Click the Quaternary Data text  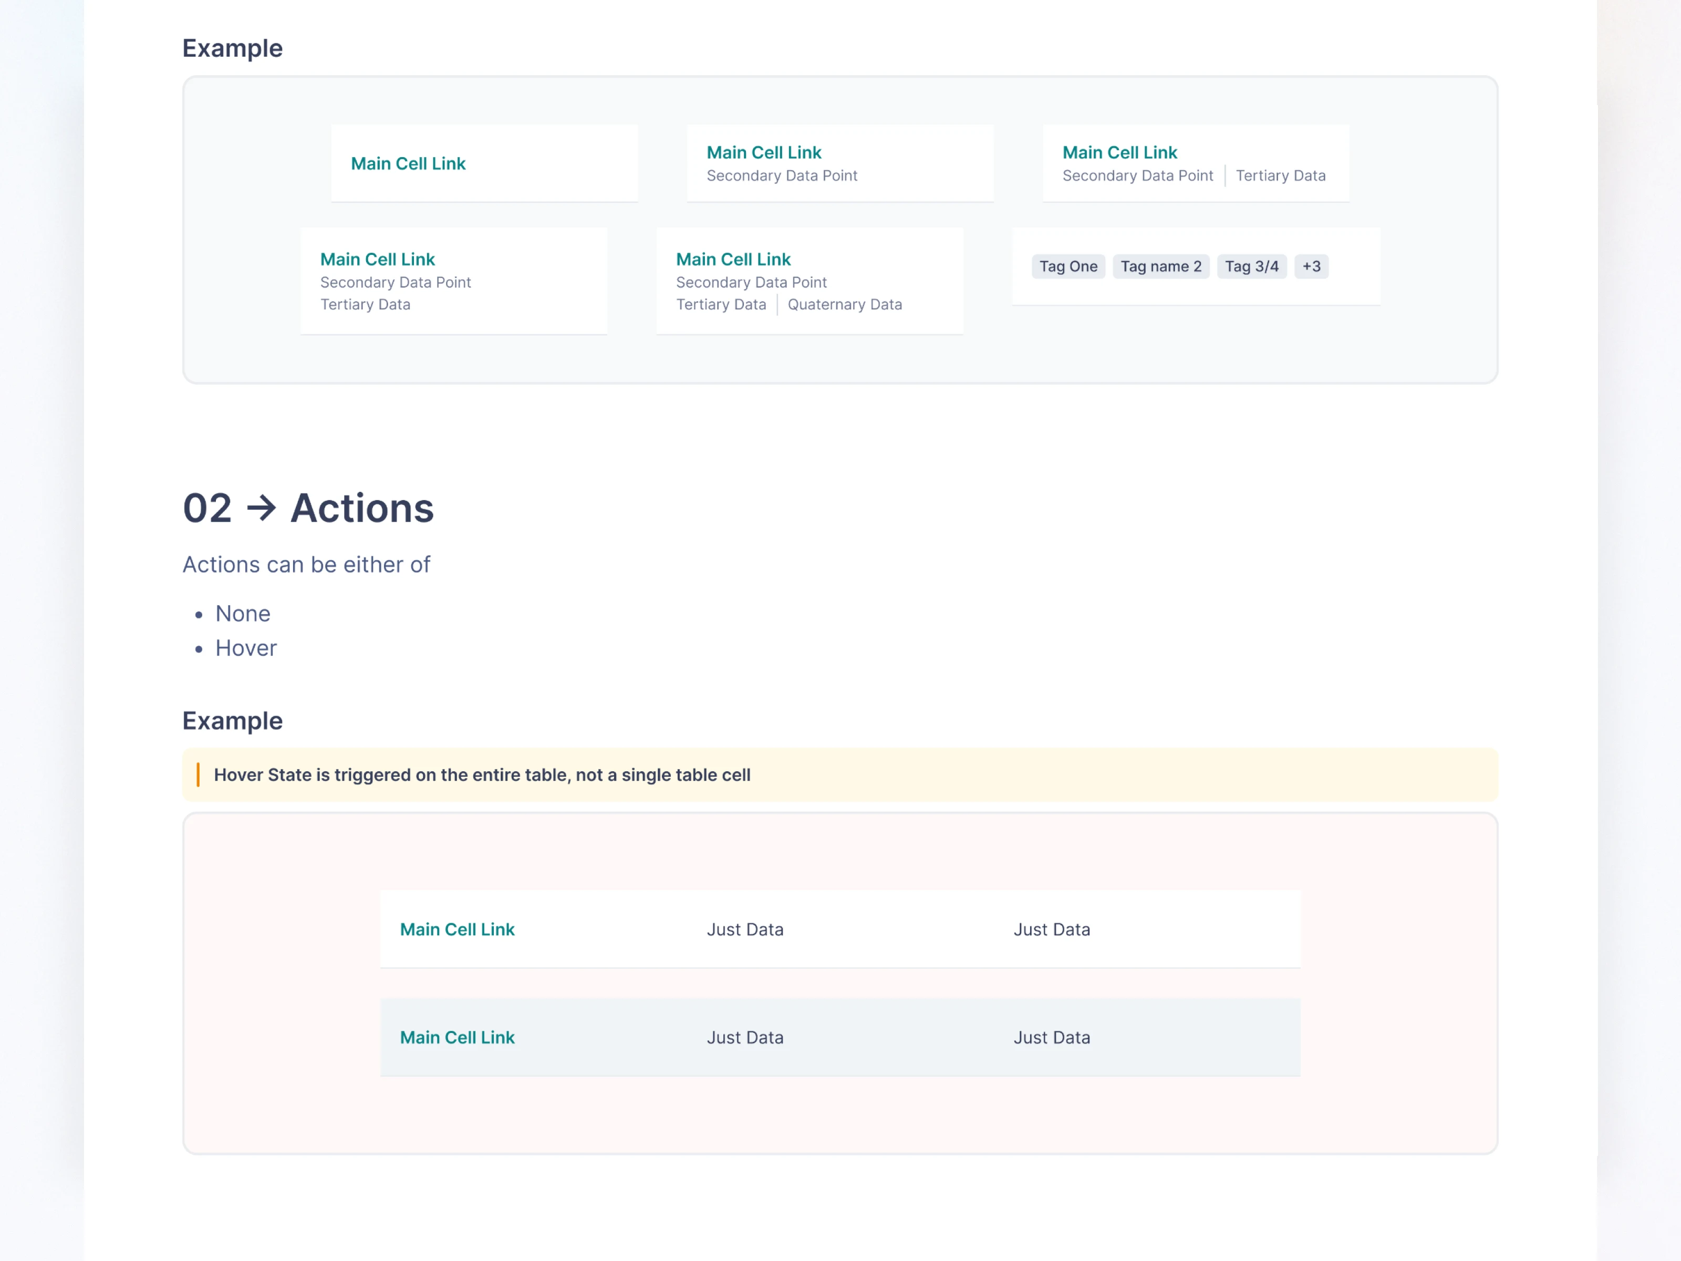[x=844, y=305]
